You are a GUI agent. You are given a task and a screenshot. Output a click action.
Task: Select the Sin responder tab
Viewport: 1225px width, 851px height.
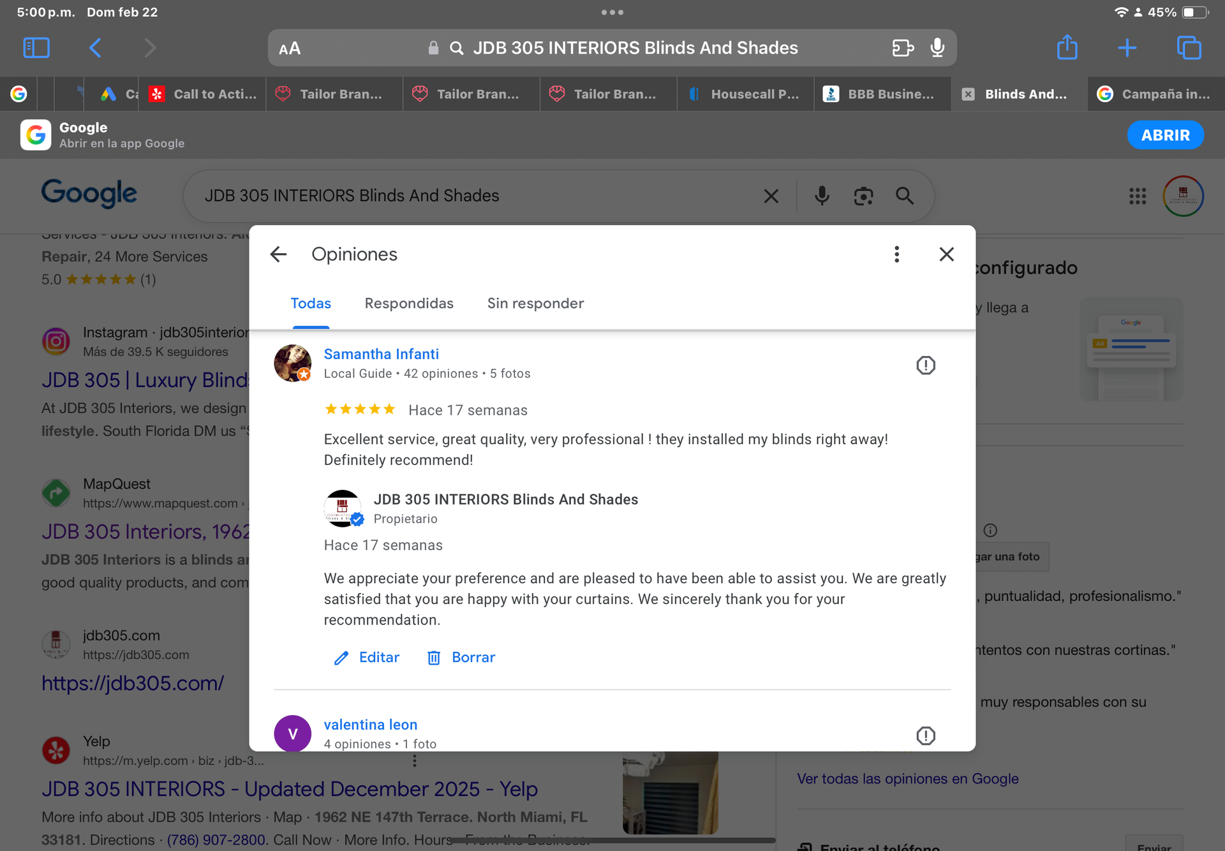click(x=535, y=304)
